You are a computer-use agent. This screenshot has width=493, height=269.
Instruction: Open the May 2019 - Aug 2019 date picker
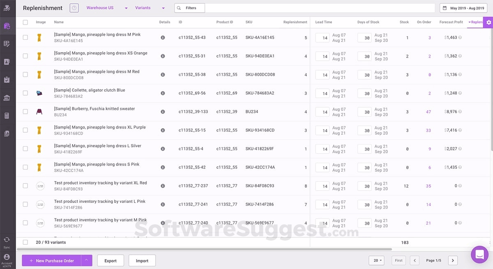tap(463, 7)
